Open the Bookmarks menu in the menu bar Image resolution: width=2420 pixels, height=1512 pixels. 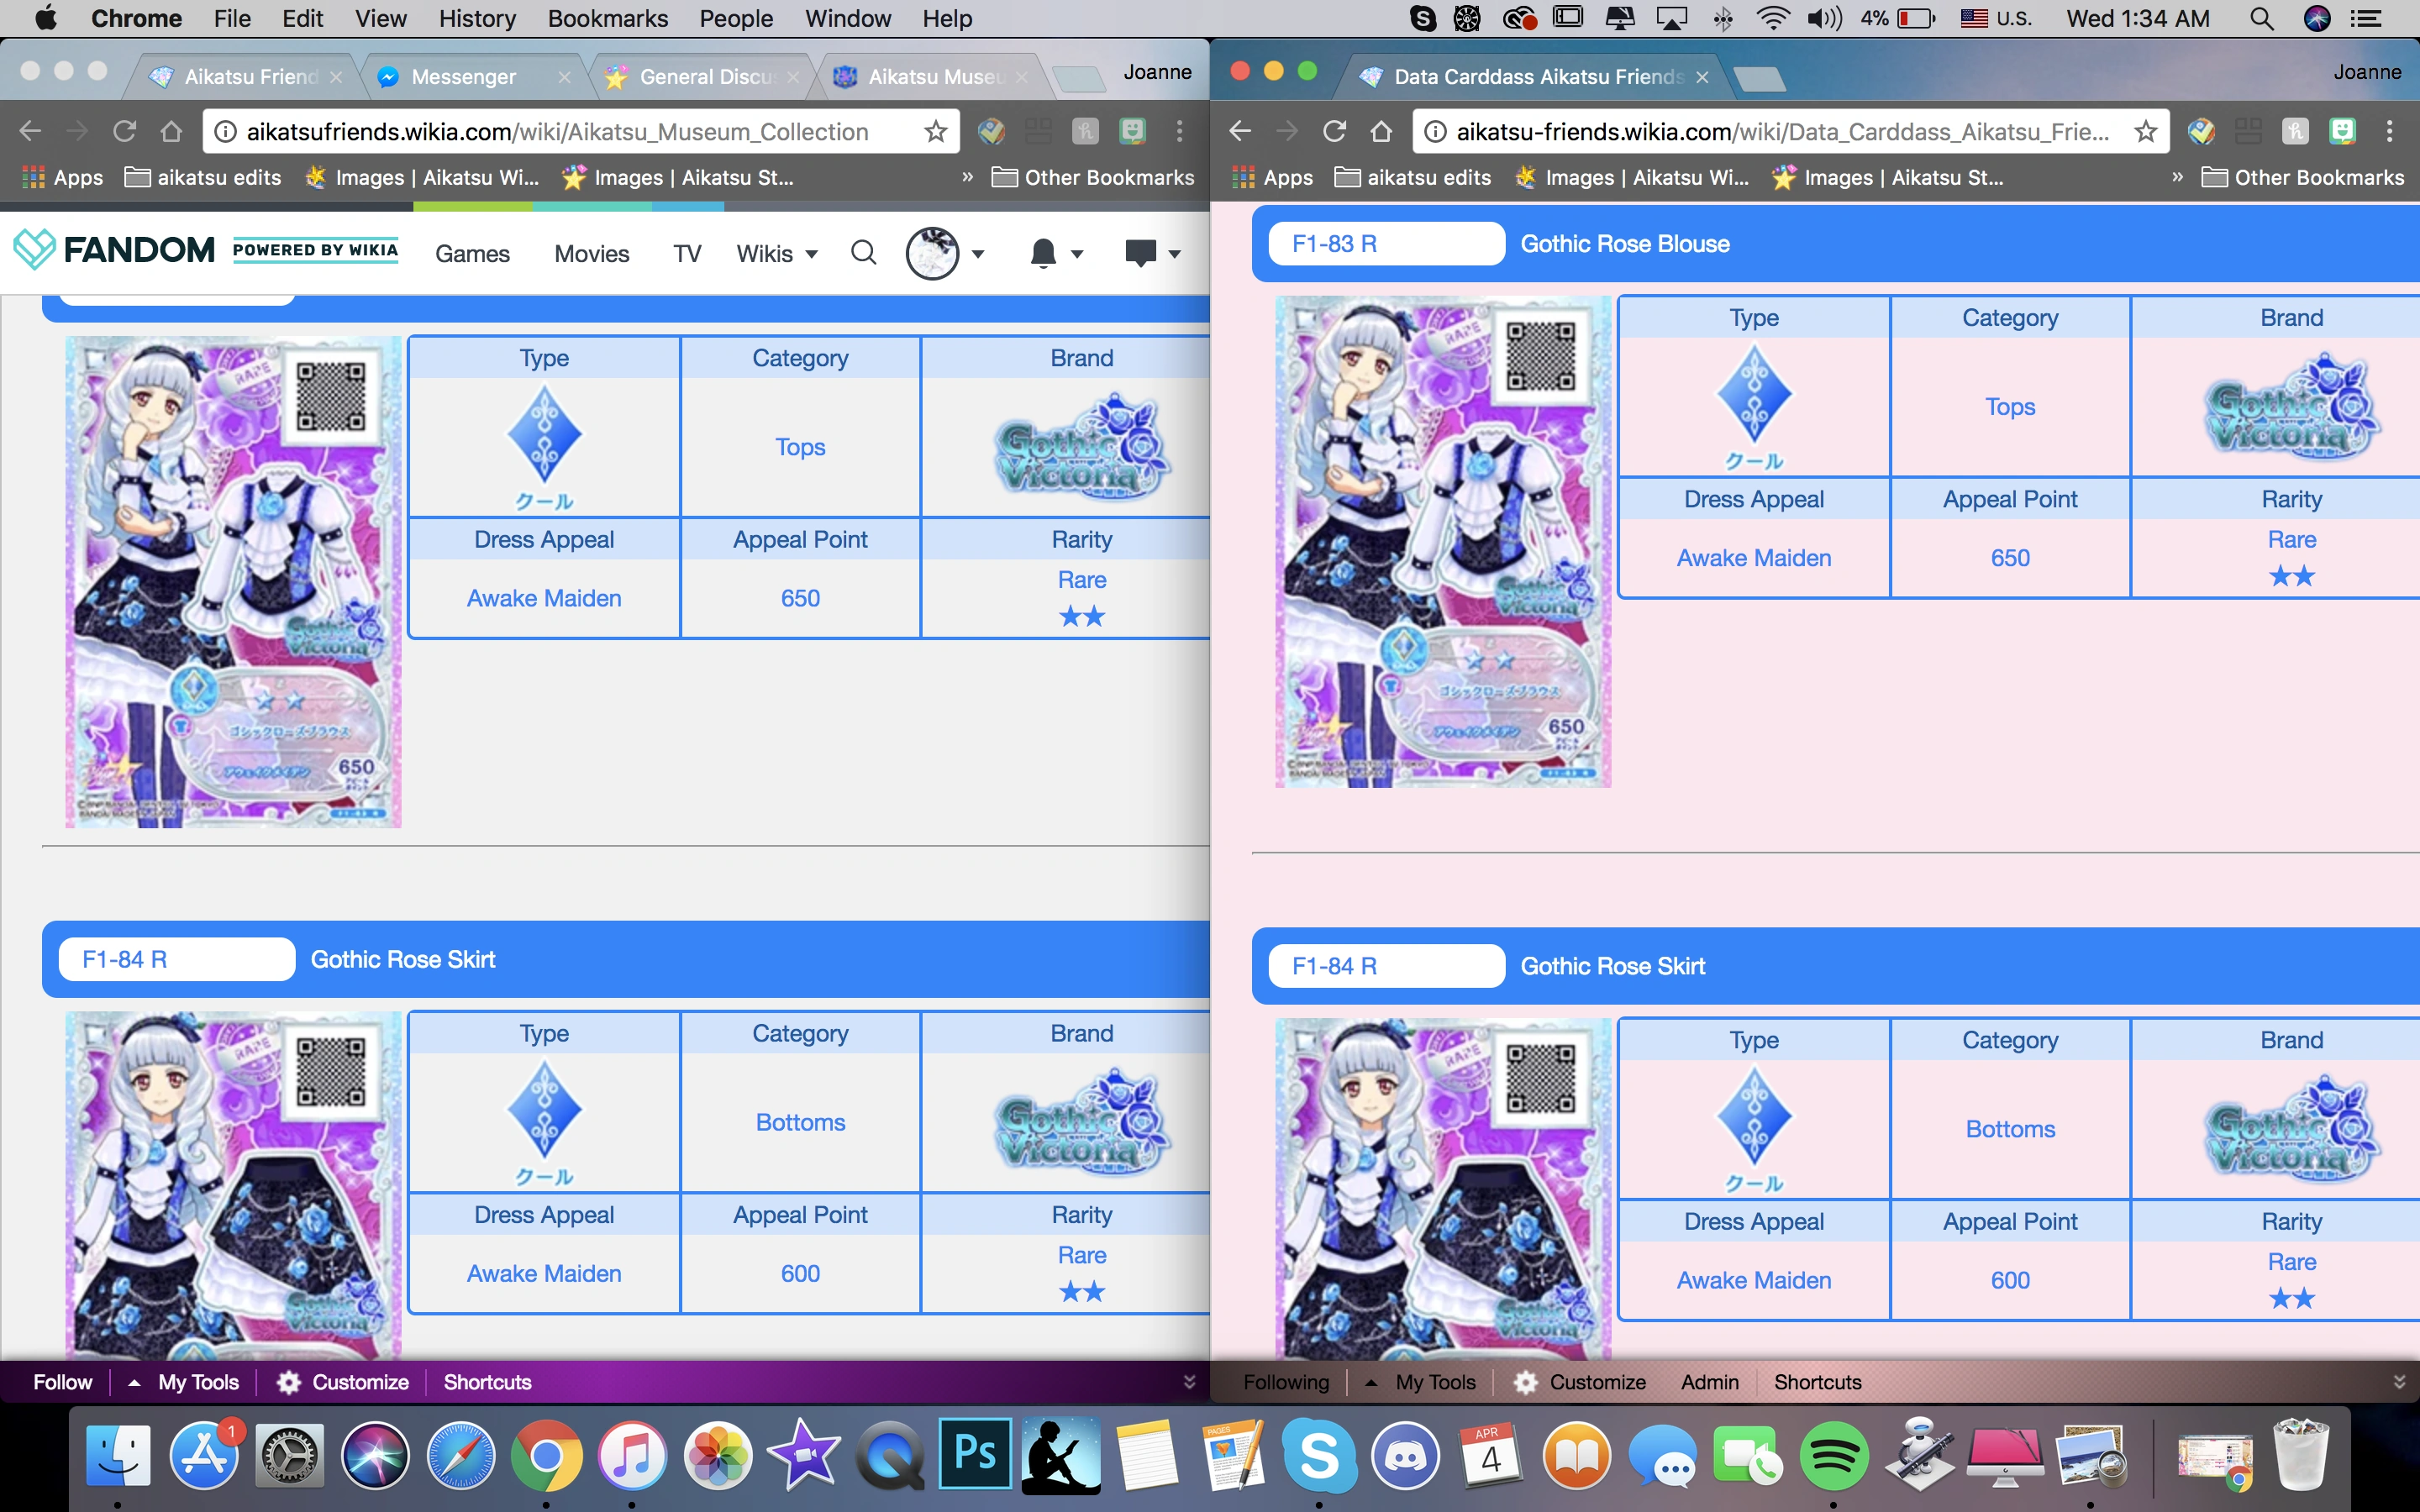[607, 18]
